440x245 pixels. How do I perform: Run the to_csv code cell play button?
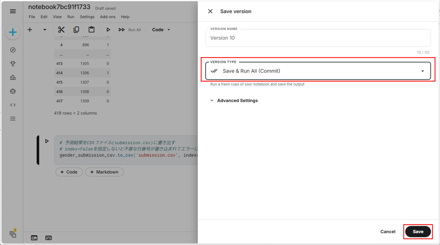click(47, 141)
